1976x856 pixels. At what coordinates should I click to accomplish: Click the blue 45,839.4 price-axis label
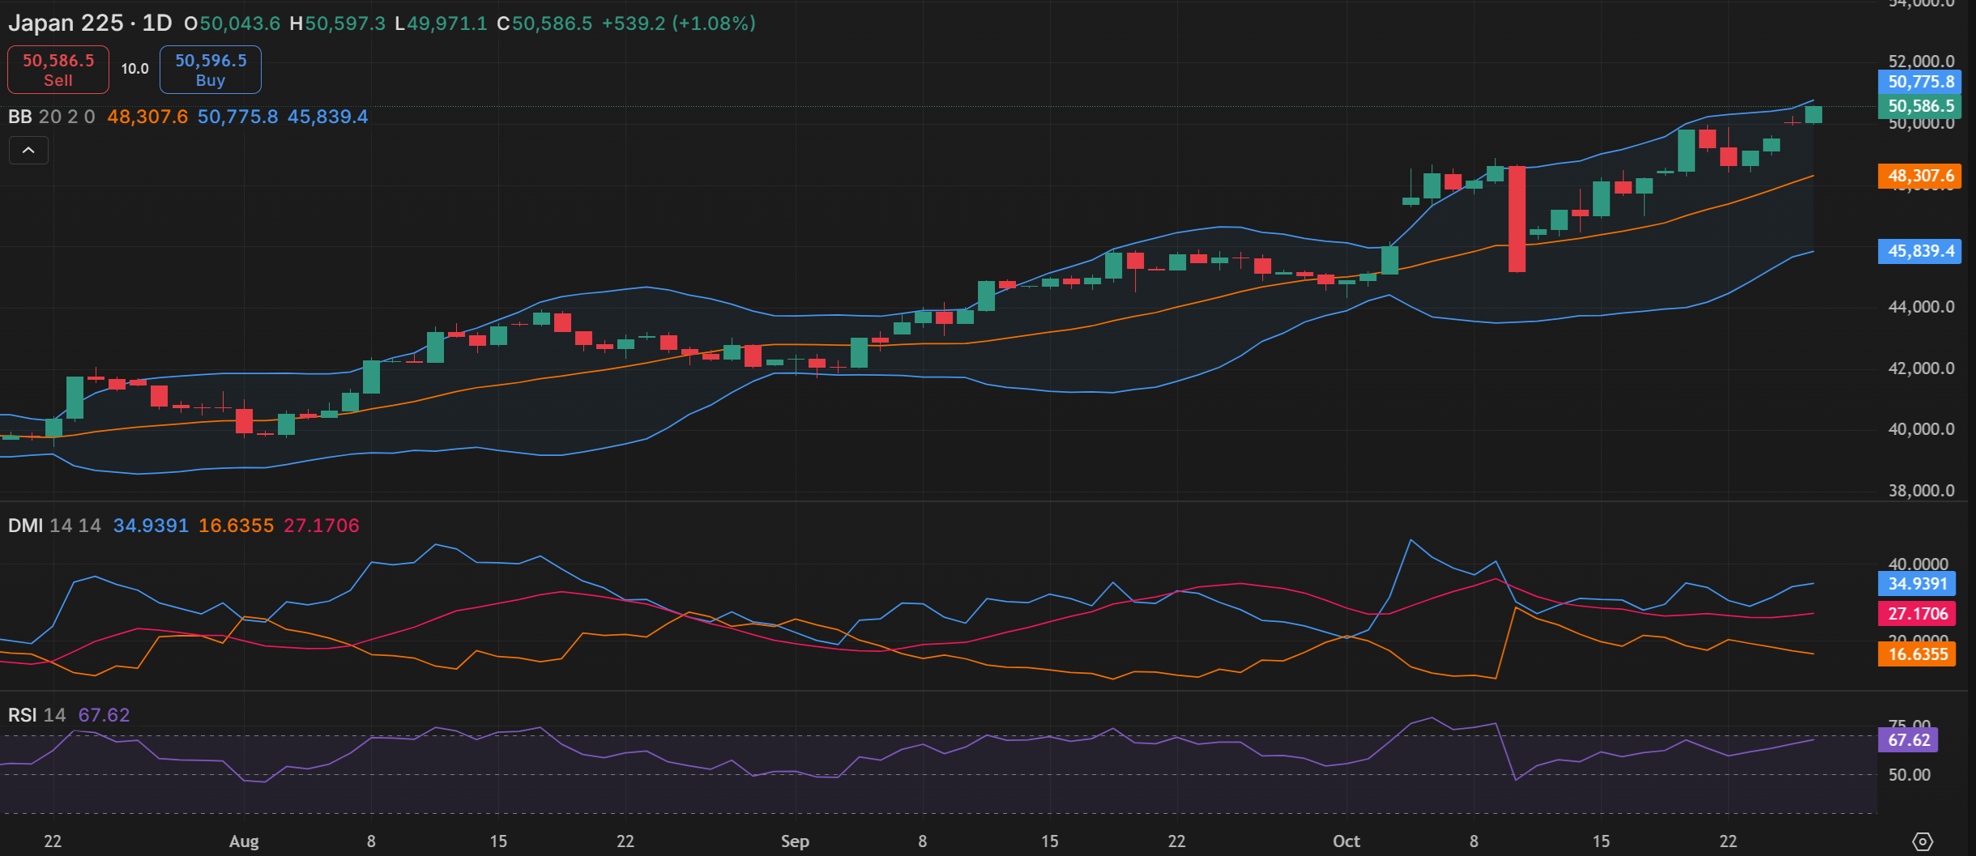(x=1918, y=251)
